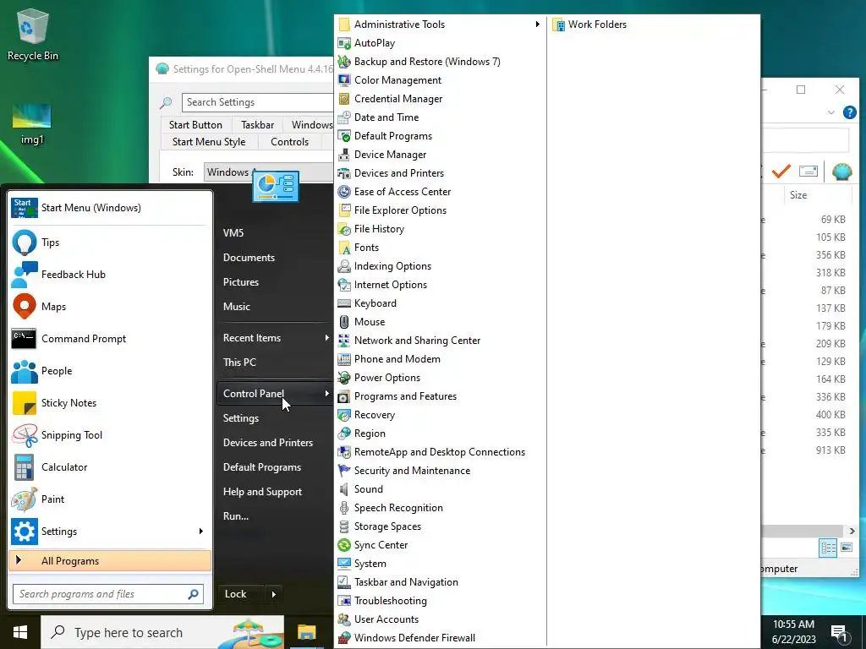Expand the ribbon chevron in the right window
866x649 pixels.
click(830, 112)
